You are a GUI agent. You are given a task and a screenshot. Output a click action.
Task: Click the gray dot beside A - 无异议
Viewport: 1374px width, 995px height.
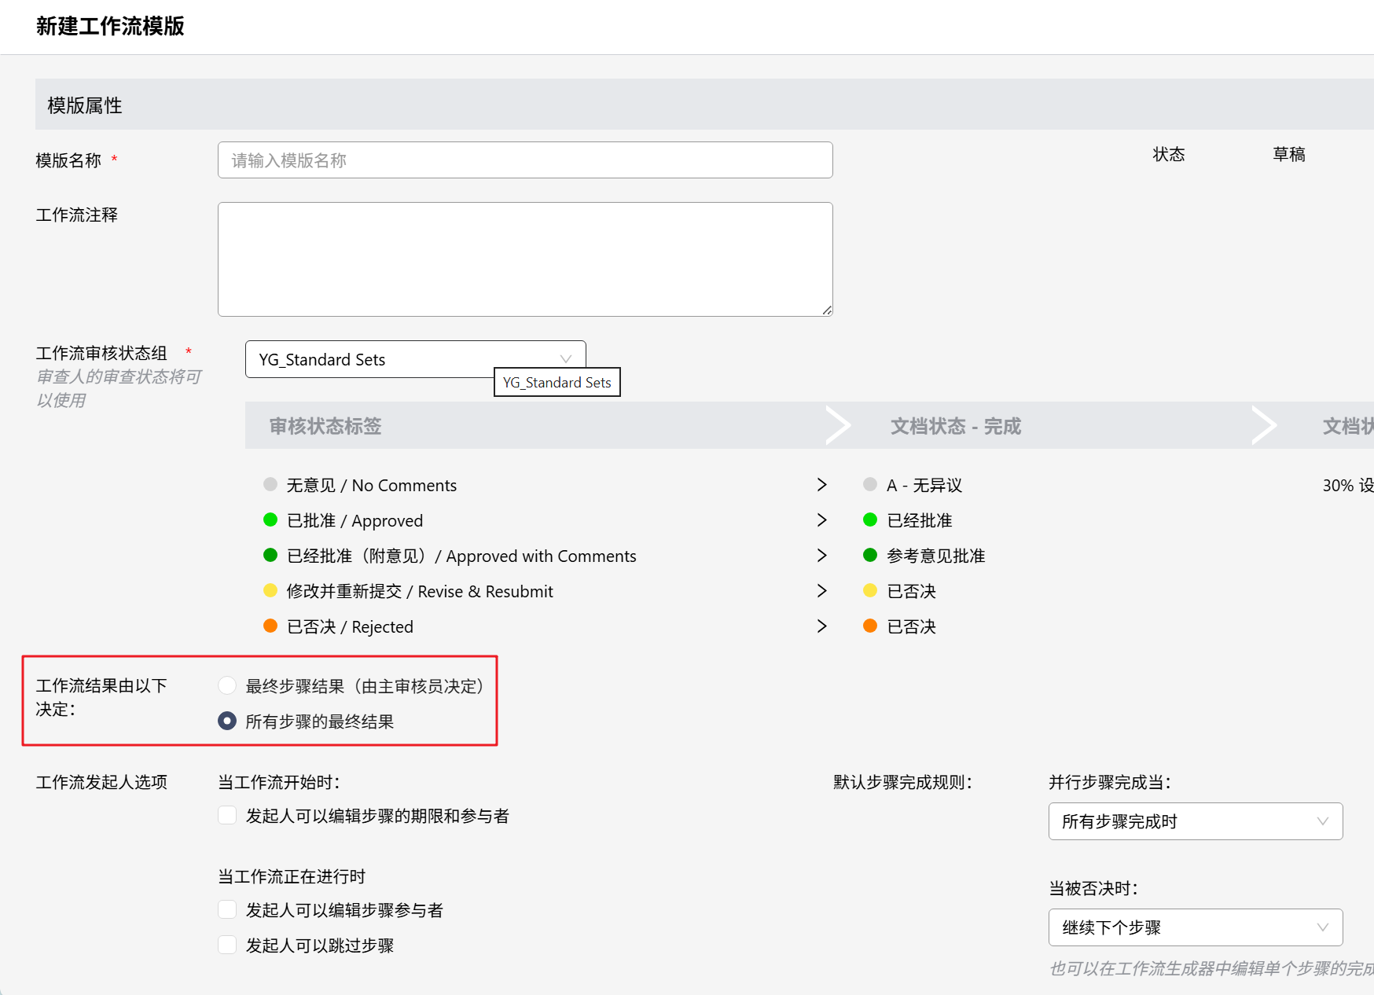[x=869, y=484]
